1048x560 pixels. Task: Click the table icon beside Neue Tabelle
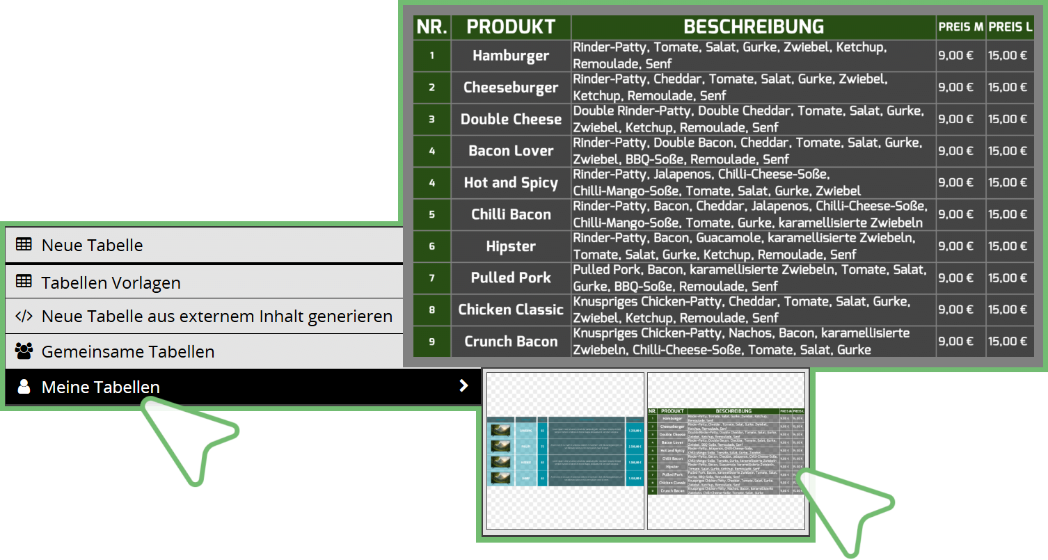pos(24,245)
